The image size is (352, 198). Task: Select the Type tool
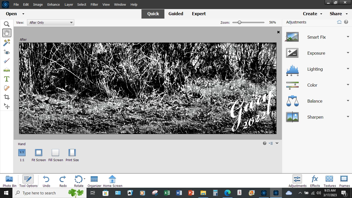coord(7,79)
